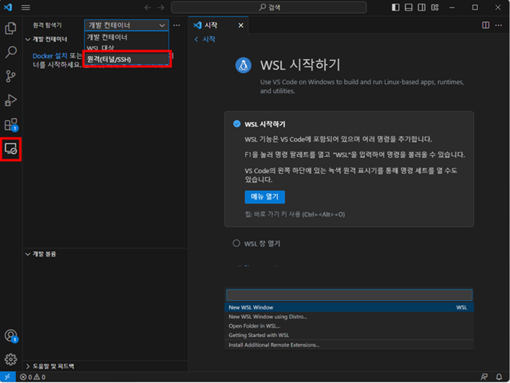Open the hamburger application menu
The image size is (510, 383).
pyautogui.click(x=26, y=7)
